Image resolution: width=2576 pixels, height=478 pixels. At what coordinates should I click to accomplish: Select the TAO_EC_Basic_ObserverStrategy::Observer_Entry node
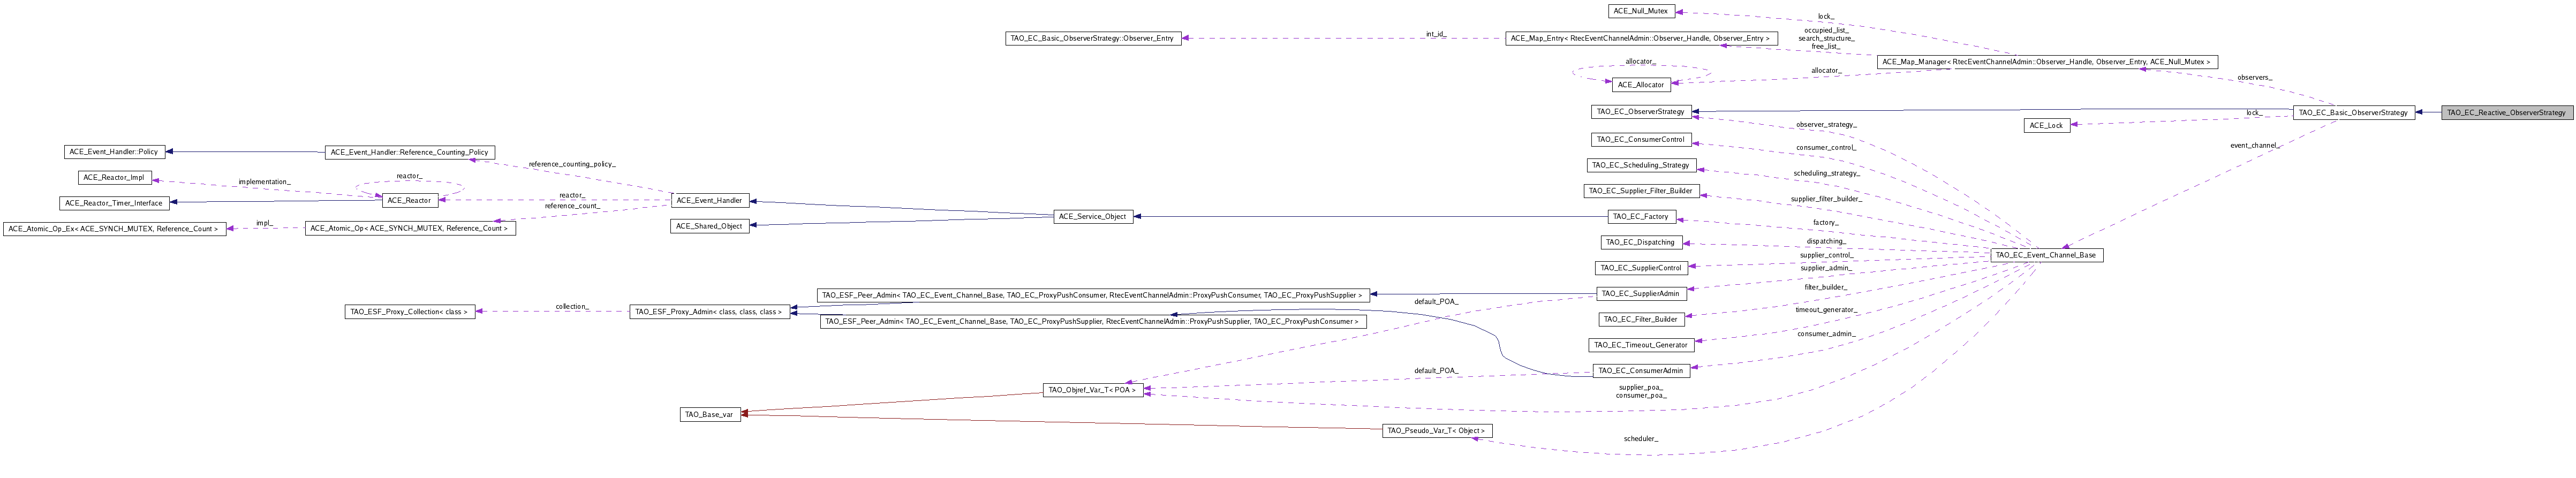1092,38
